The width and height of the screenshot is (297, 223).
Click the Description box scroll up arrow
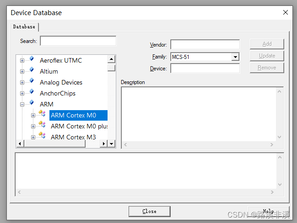[x=280, y=91]
